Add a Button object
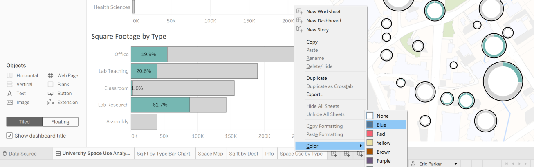The image size is (534, 167). coord(60,93)
